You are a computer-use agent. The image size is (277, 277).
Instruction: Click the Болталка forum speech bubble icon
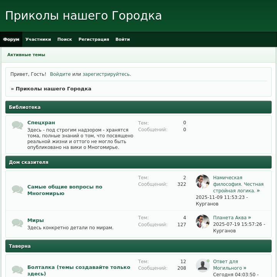pyautogui.click(x=17, y=270)
